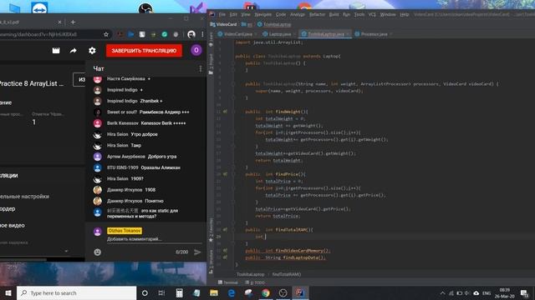Image resolution: width=535 pixels, height=300 pixels.
Task: Open File Explorer from the taskbar
Action: click(214, 292)
